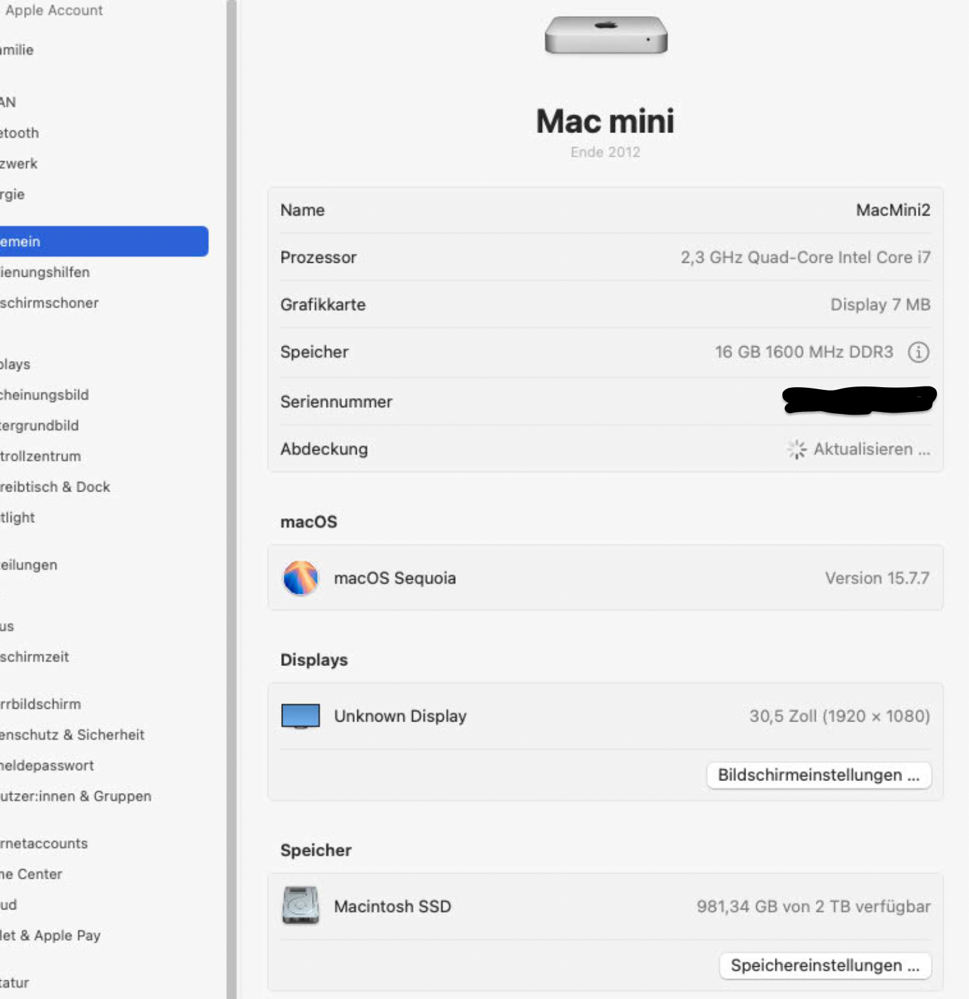Screen dimensions: 969x999
Task: Open Familie settings in the sidebar
Action: point(17,50)
